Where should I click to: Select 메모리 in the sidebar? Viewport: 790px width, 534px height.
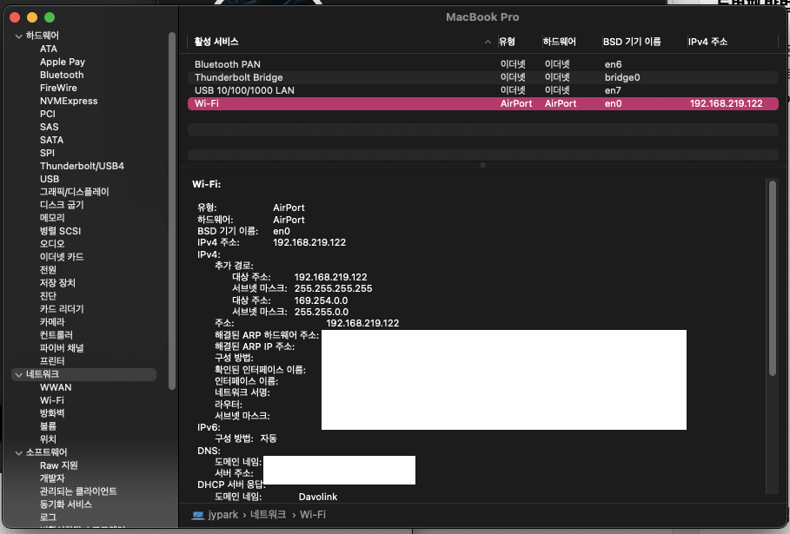click(x=52, y=218)
